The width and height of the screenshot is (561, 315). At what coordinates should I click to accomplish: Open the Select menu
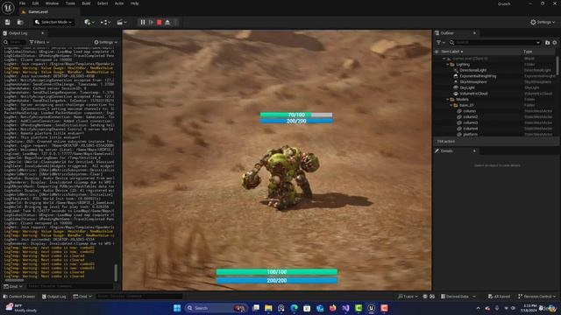[x=103, y=3]
